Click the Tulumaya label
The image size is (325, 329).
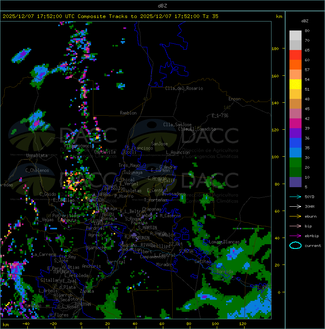pyautogui.click(x=133, y=172)
